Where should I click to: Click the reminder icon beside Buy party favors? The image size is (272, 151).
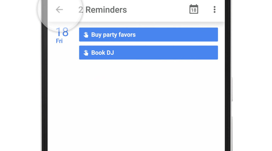pos(86,35)
